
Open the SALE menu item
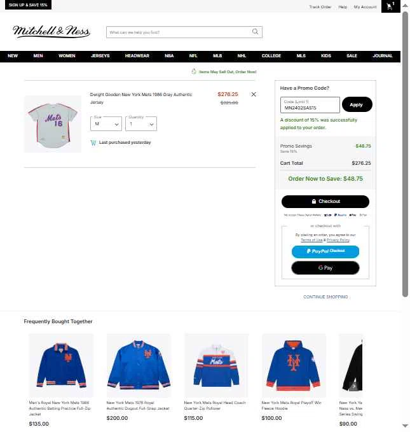(352, 56)
